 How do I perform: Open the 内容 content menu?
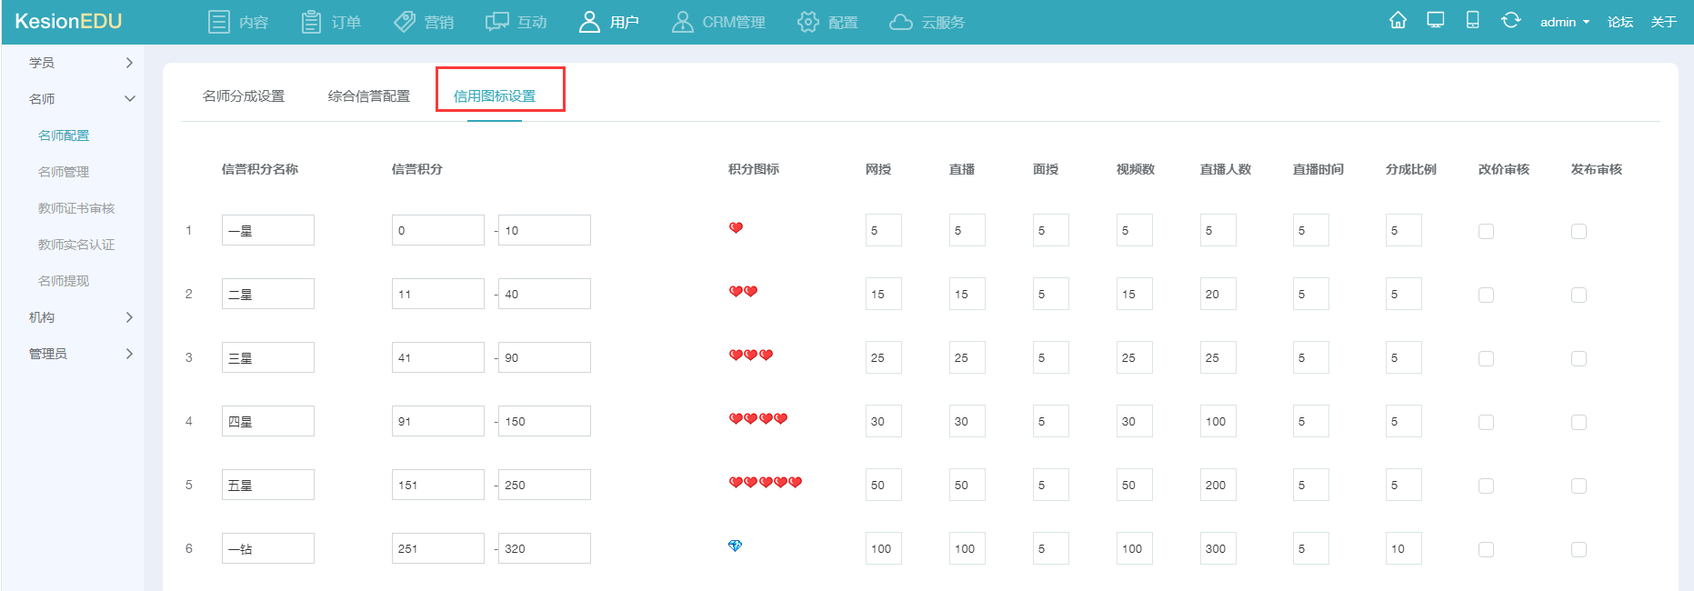click(x=238, y=22)
